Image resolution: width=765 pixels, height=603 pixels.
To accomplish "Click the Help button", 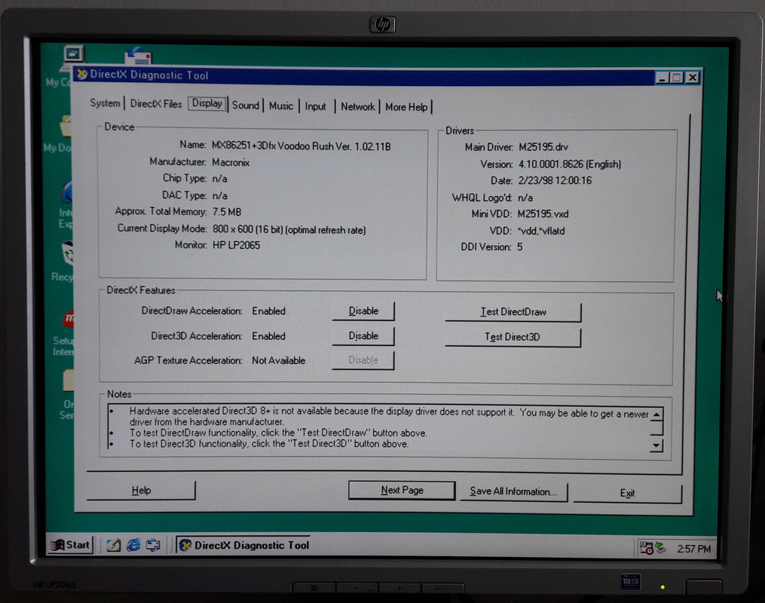I will click(141, 490).
